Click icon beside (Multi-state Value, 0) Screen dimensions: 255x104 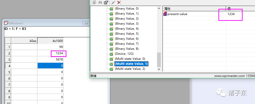coord(111,59)
